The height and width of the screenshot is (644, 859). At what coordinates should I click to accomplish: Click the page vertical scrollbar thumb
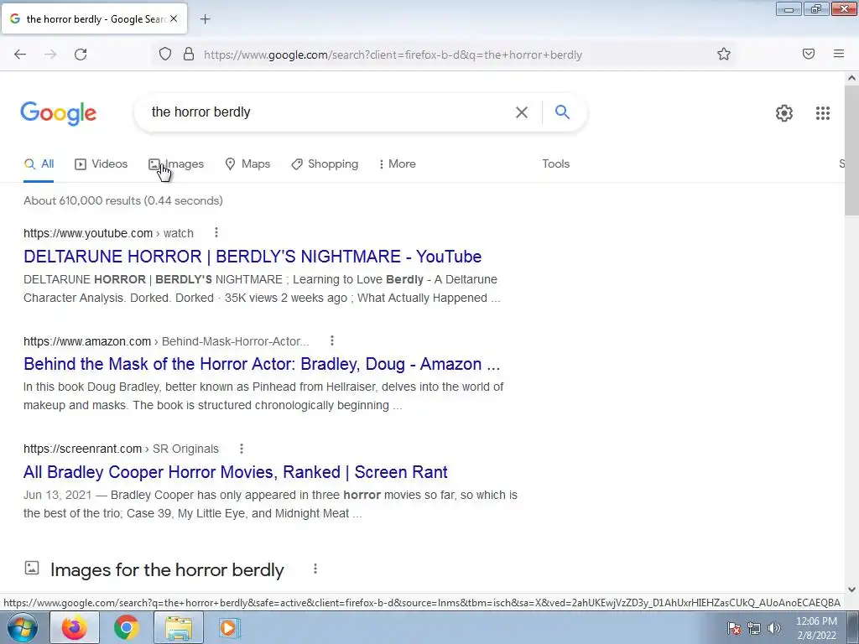coord(851,151)
